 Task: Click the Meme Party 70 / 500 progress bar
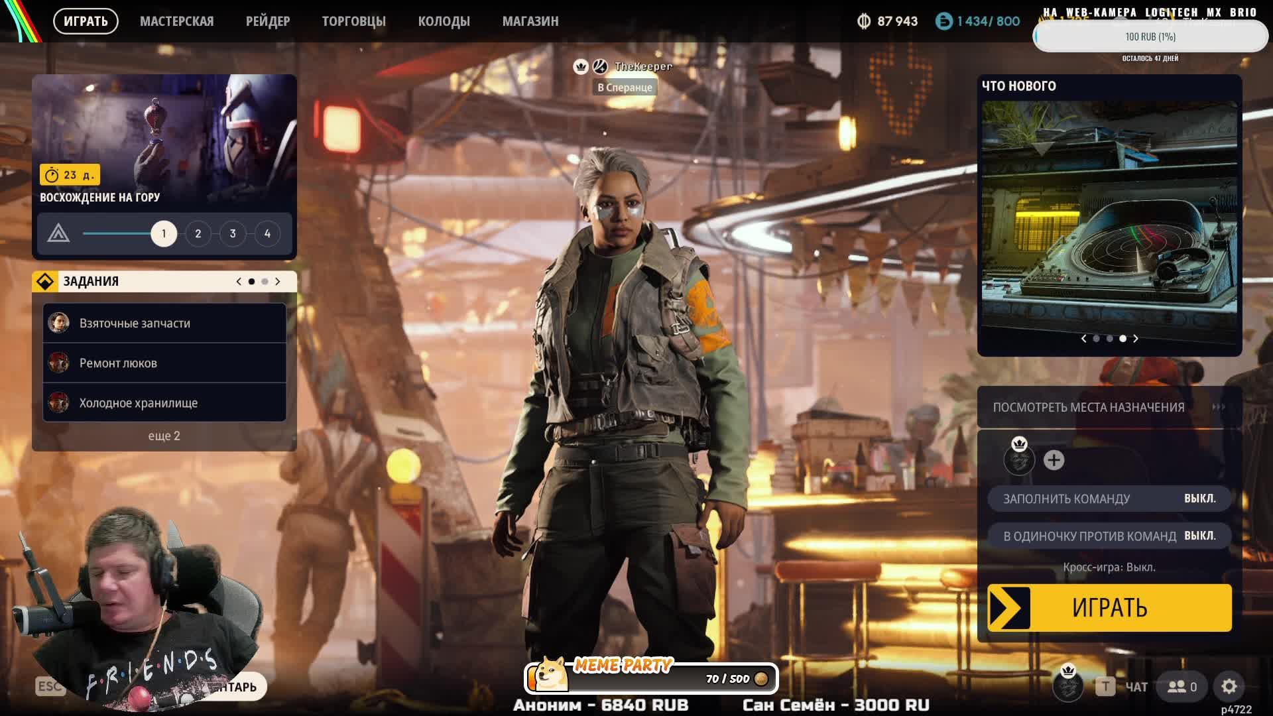[651, 678]
